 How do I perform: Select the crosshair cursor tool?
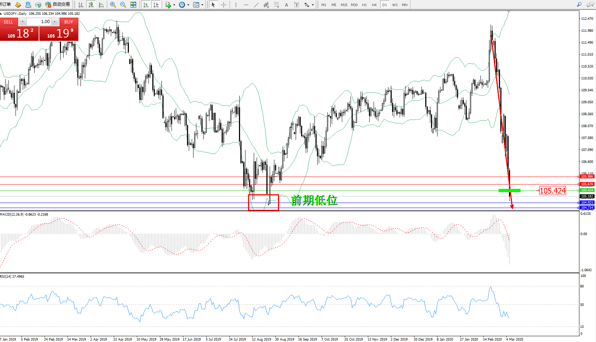tap(223, 5)
